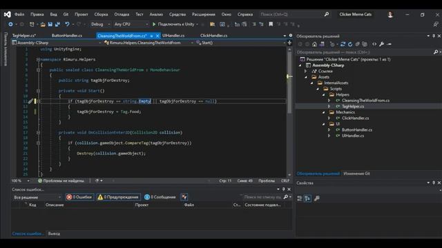Open the Файл menu
The width and height of the screenshot is (442, 248).
tap(19, 14)
